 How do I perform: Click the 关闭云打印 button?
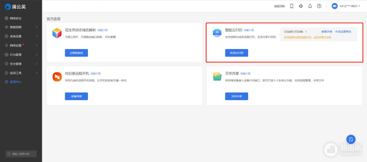pos(236,53)
